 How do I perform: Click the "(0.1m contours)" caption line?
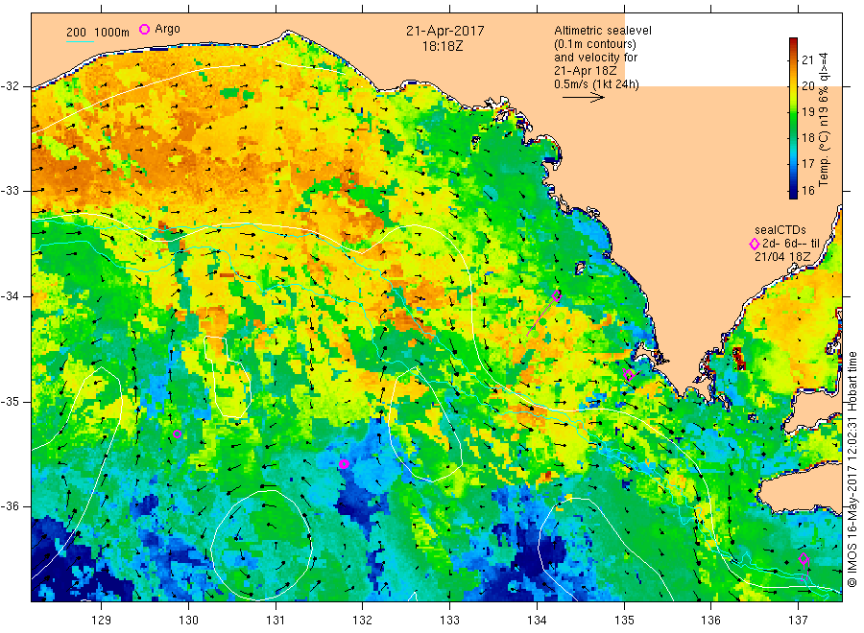coord(595,44)
